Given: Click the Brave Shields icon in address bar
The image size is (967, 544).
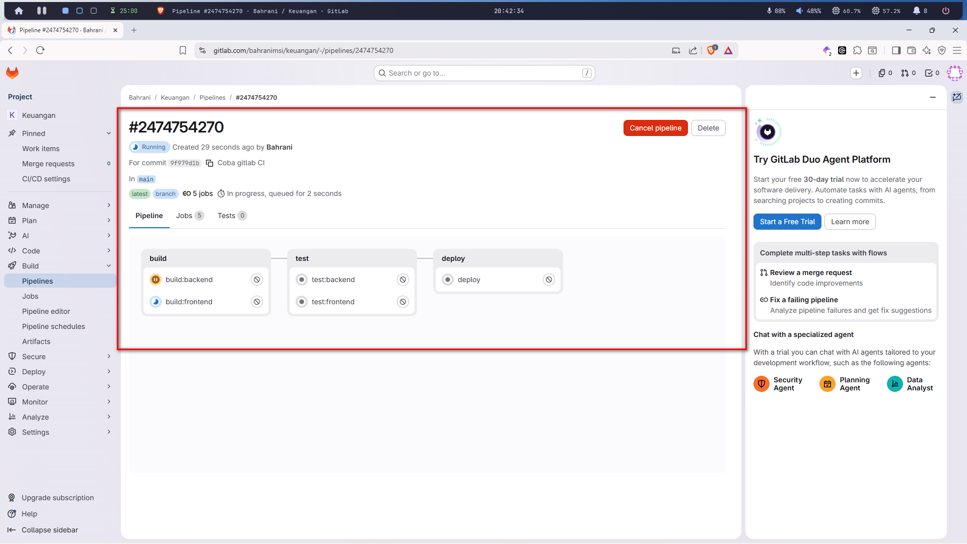Looking at the screenshot, I should [x=711, y=50].
